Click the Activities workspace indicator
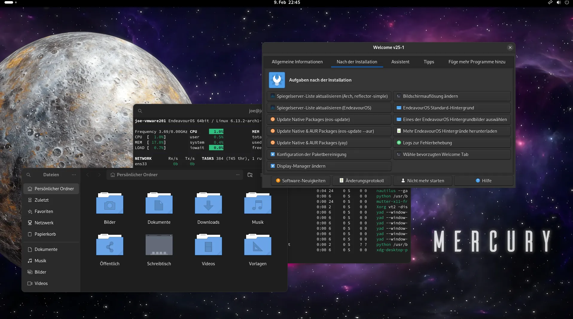The height and width of the screenshot is (319, 573). point(10,2)
